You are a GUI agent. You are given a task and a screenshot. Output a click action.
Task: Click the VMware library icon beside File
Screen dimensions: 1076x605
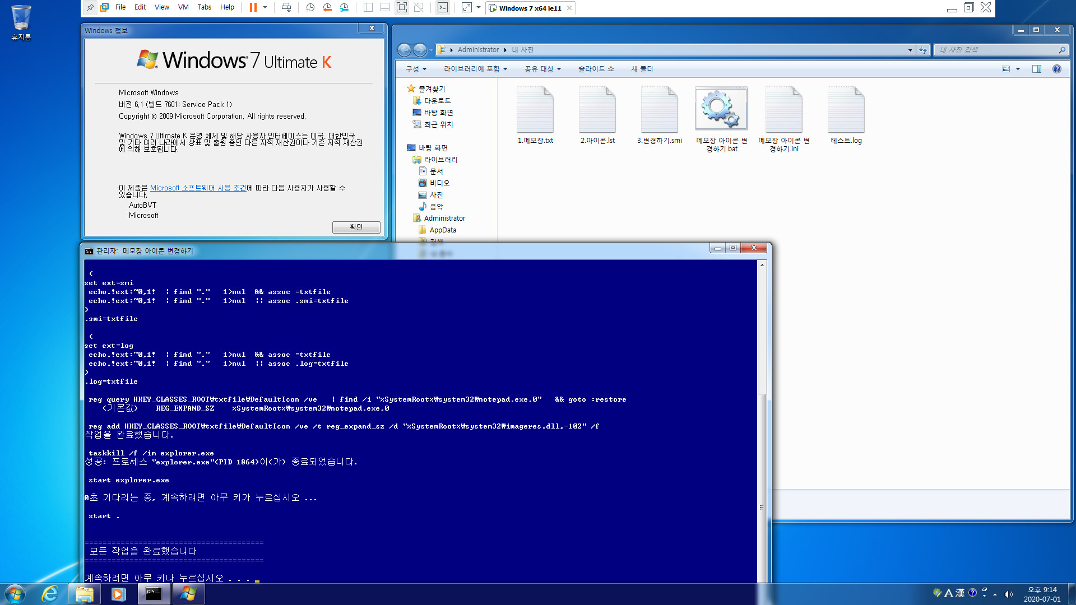point(104,7)
